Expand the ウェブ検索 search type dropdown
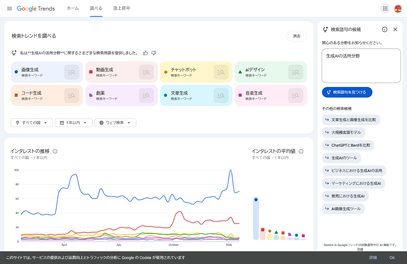This screenshot has width=407, height=264. (x=115, y=123)
